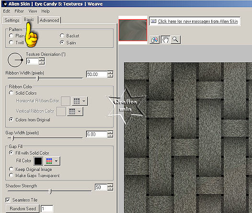Click the Gap Width spinner arrows

coord(110,134)
